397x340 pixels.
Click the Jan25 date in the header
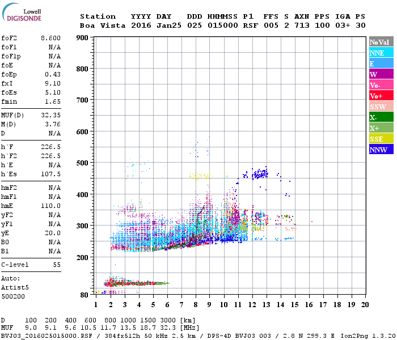pyautogui.click(x=169, y=25)
